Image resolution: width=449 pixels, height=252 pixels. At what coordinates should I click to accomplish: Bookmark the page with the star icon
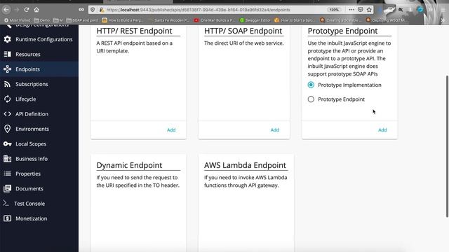[369, 10]
